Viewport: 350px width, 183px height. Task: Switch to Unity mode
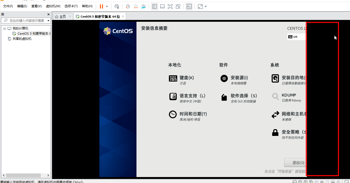coord(178,6)
